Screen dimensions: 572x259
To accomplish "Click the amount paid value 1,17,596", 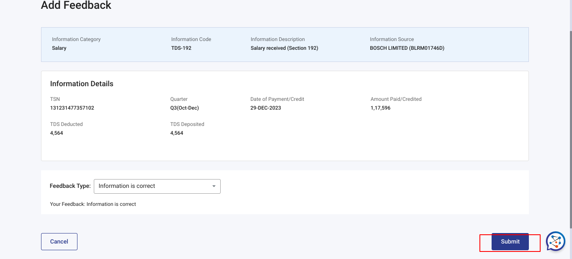I will (x=380, y=108).
